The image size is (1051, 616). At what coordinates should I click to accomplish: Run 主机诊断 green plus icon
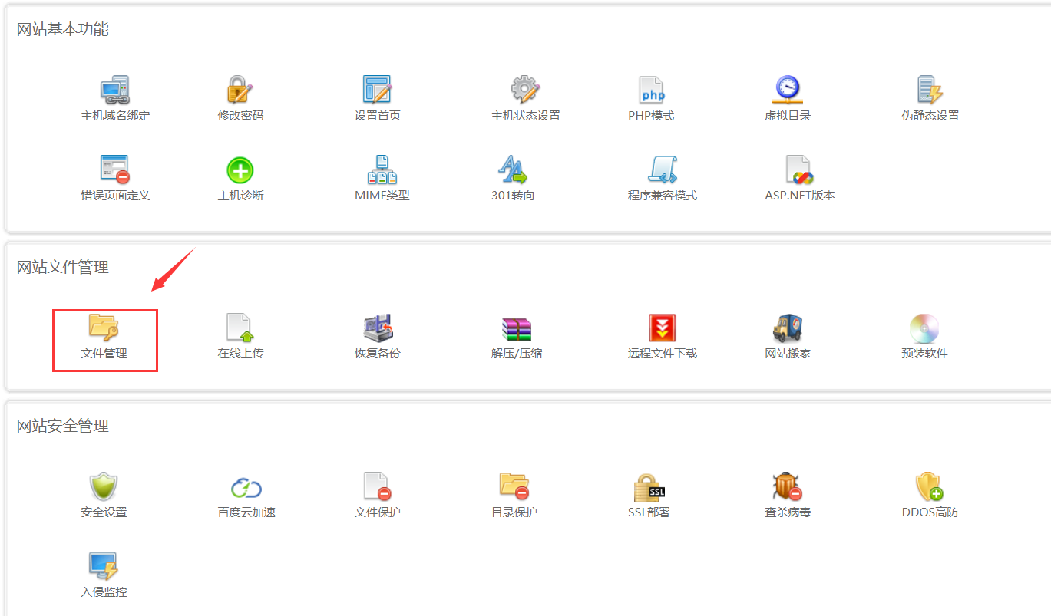coord(240,170)
